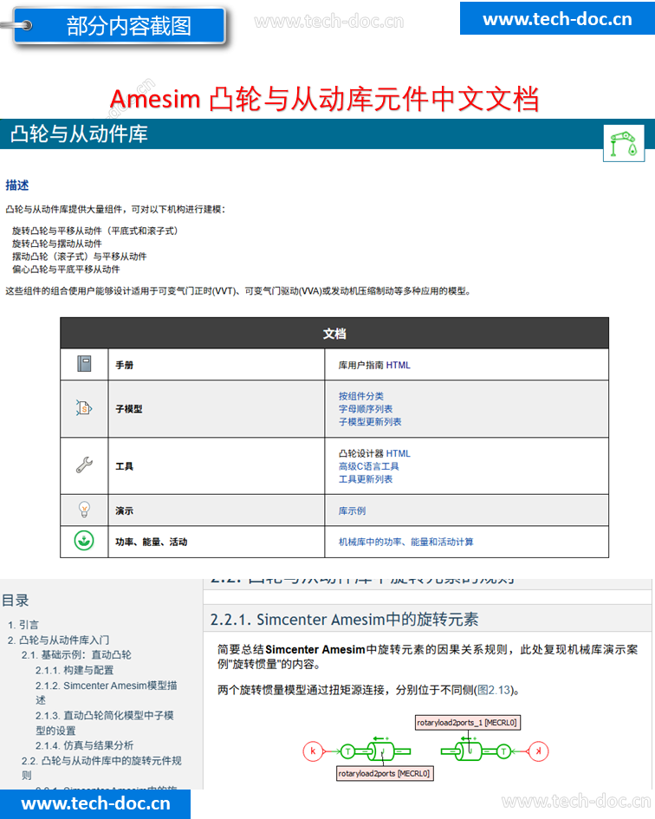Select 2.1.1. 构建与配置 entry
This screenshot has height=819, width=655.
click(x=75, y=670)
